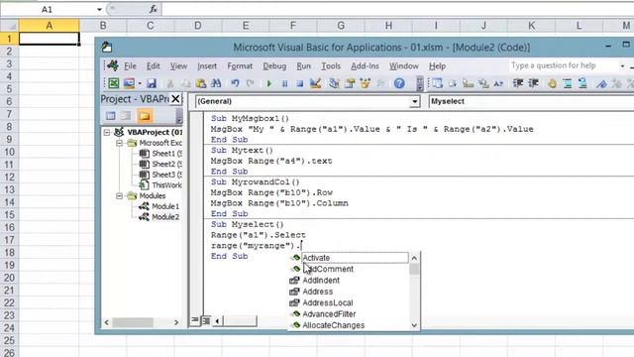Collapse the VBAProject root node
634x357 pixels.
(107, 132)
